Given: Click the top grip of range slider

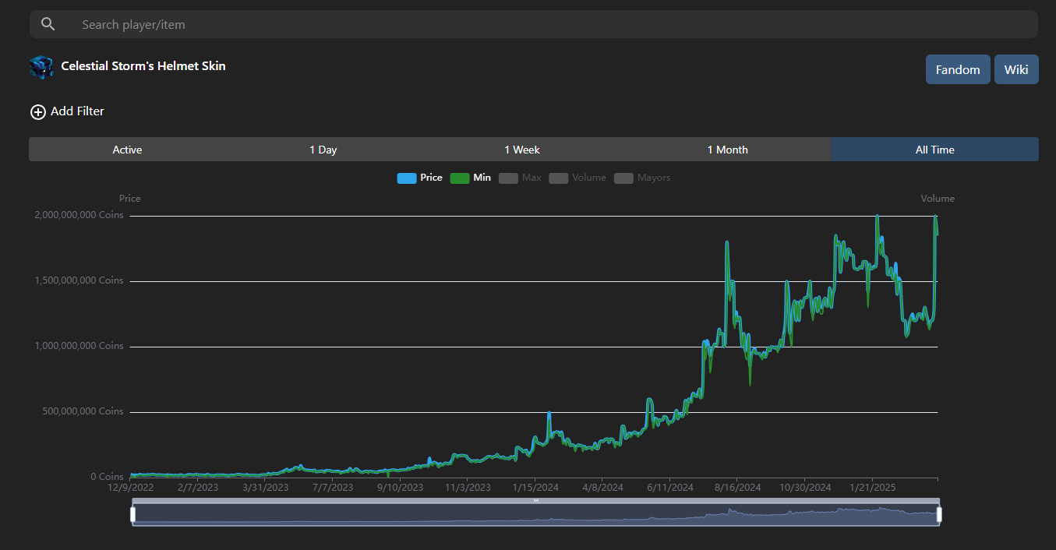Looking at the screenshot, I should (536, 500).
